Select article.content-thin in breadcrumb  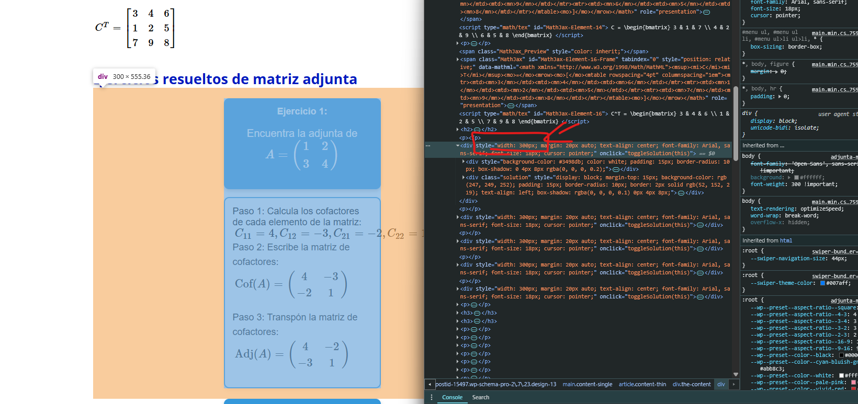point(642,385)
